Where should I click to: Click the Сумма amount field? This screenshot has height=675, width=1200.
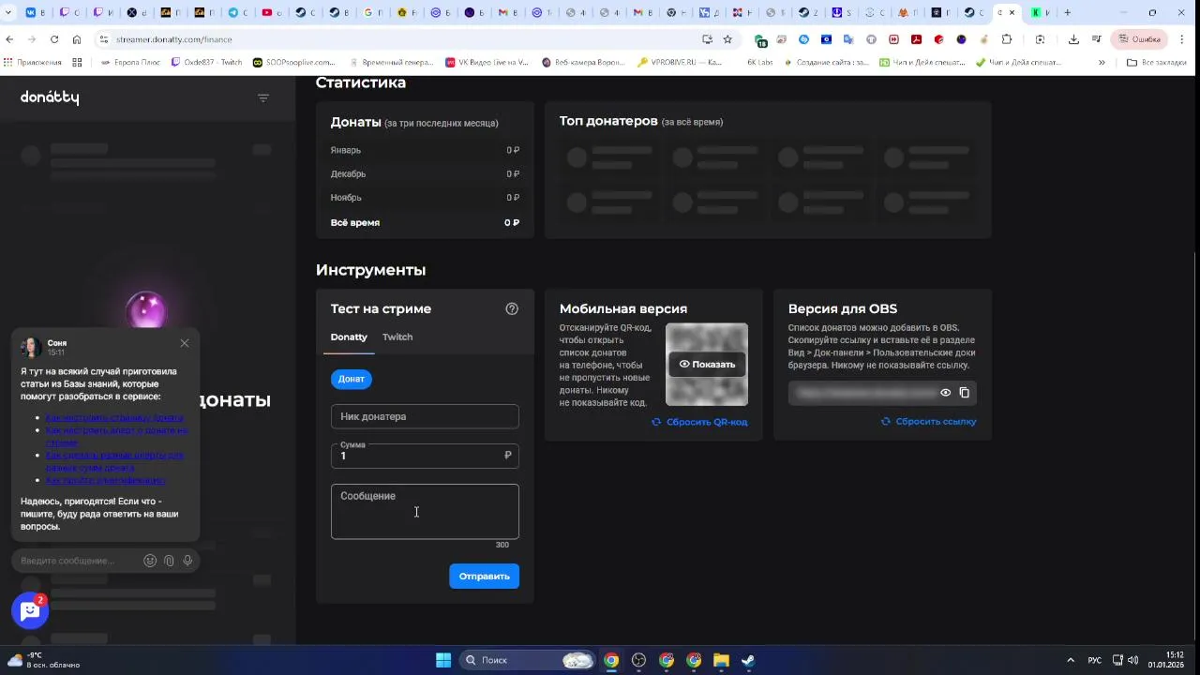coord(425,456)
